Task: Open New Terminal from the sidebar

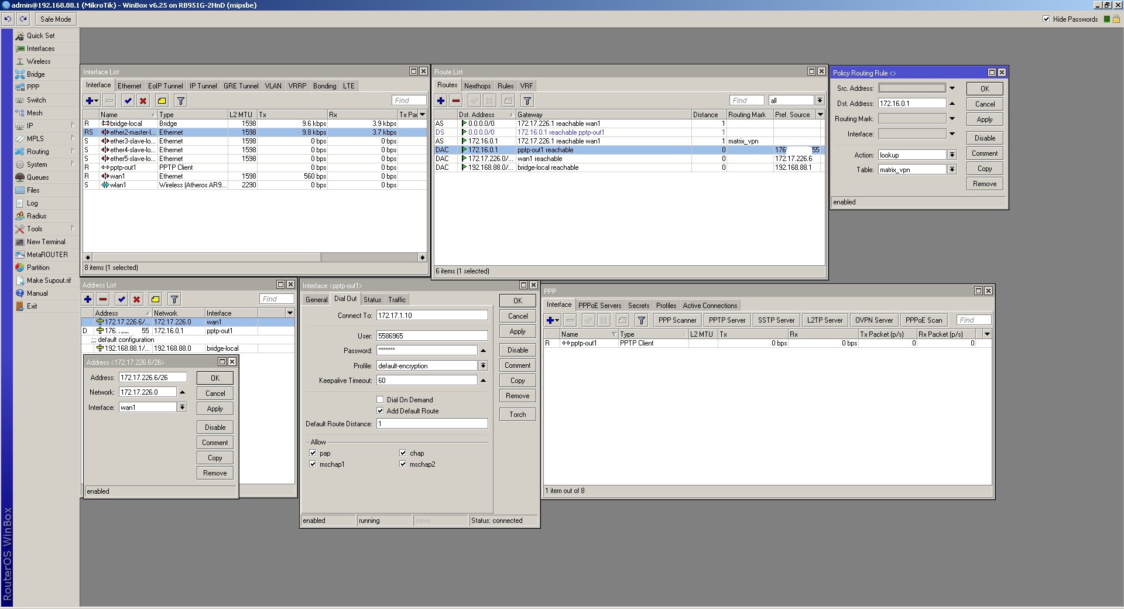Action: click(46, 242)
